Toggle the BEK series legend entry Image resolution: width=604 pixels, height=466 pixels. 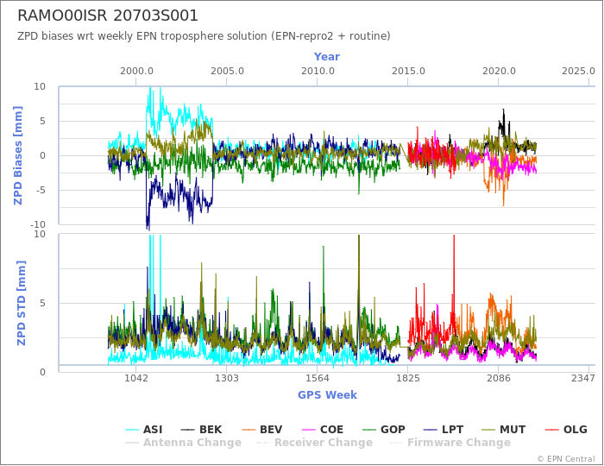201,430
